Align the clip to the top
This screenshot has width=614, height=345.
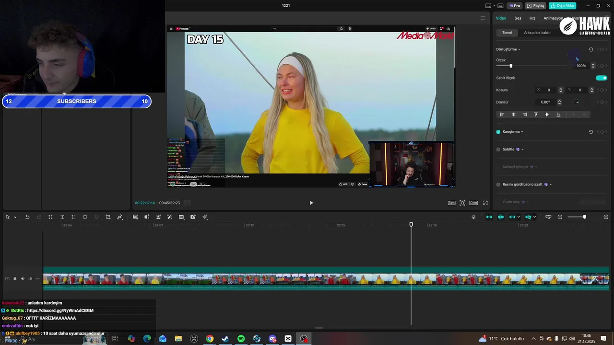click(x=536, y=115)
